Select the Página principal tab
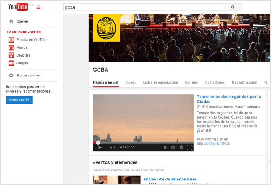Viewport: 271px width, 185px height. [x=106, y=83]
